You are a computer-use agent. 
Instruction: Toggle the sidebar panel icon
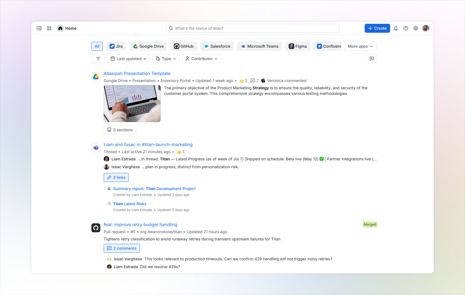pyautogui.click(x=39, y=28)
